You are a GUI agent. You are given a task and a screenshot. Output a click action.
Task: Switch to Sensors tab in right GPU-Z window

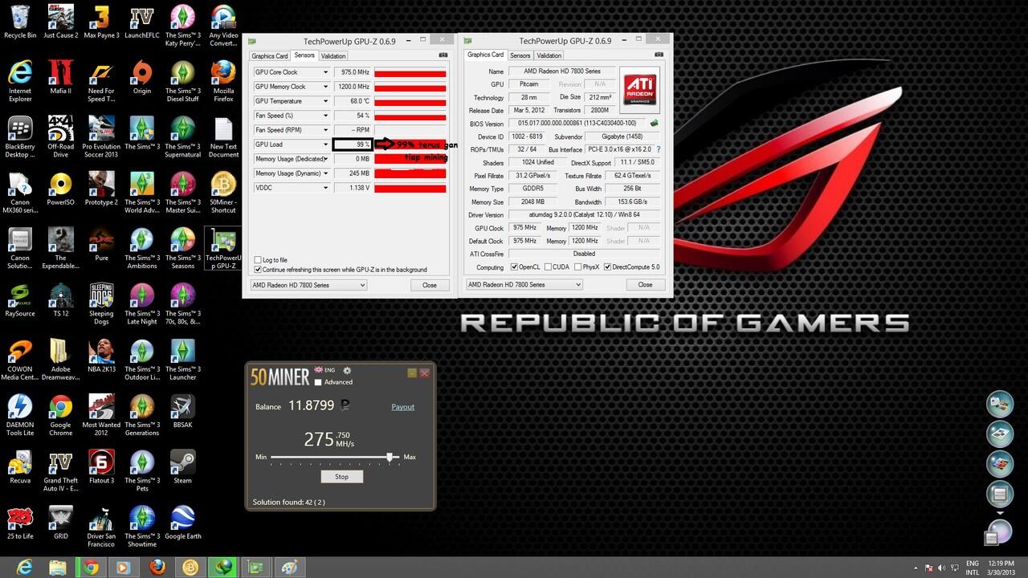520,55
